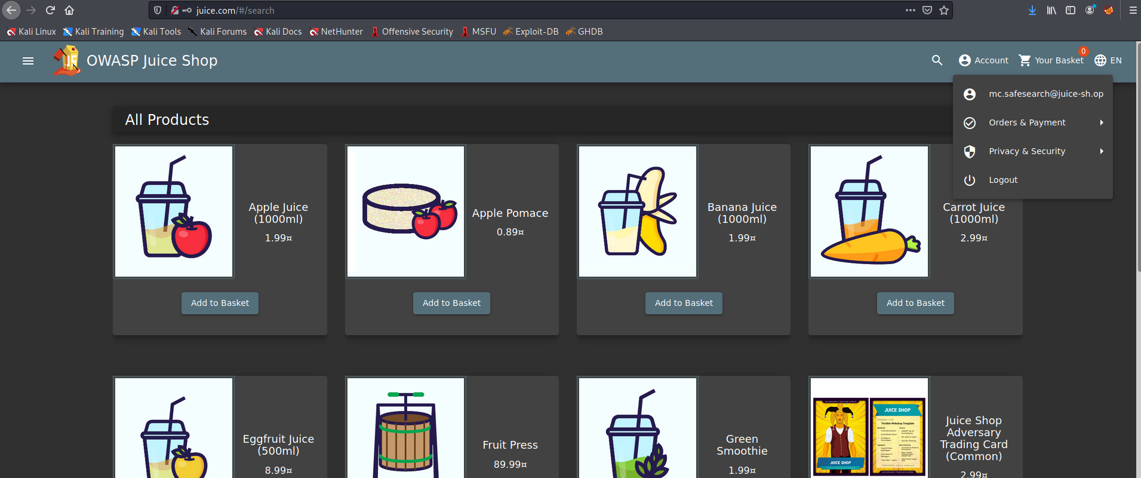Add Banana Juice (1000ml) to basket
The height and width of the screenshot is (478, 1141).
click(x=684, y=303)
